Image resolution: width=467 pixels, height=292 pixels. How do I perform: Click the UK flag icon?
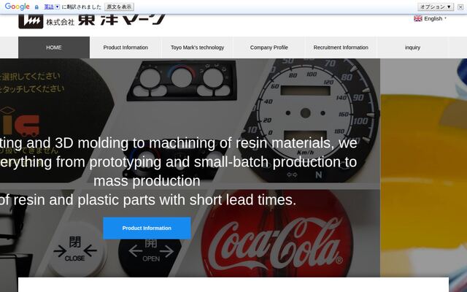(x=418, y=18)
